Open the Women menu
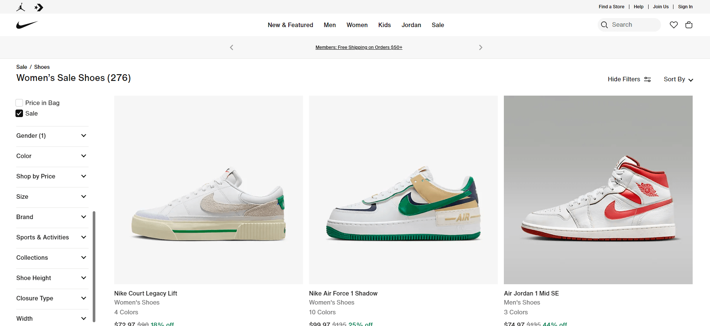The height and width of the screenshot is (326, 710). pyautogui.click(x=357, y=25)
